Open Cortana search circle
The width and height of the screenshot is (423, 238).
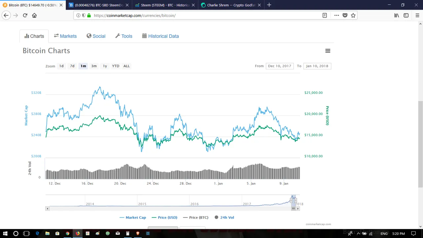tap(16, 233)
